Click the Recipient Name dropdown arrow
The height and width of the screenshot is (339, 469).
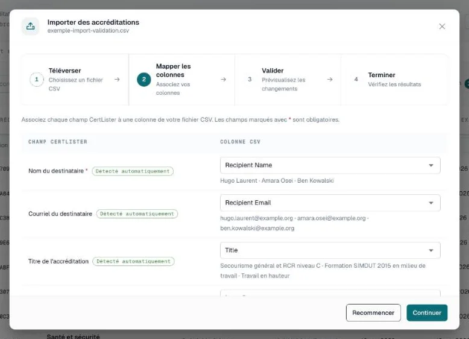point(430,165)
